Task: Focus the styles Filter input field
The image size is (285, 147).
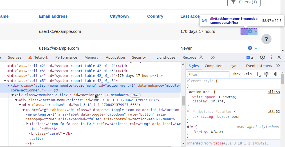Action: click(x=208, y=74)
